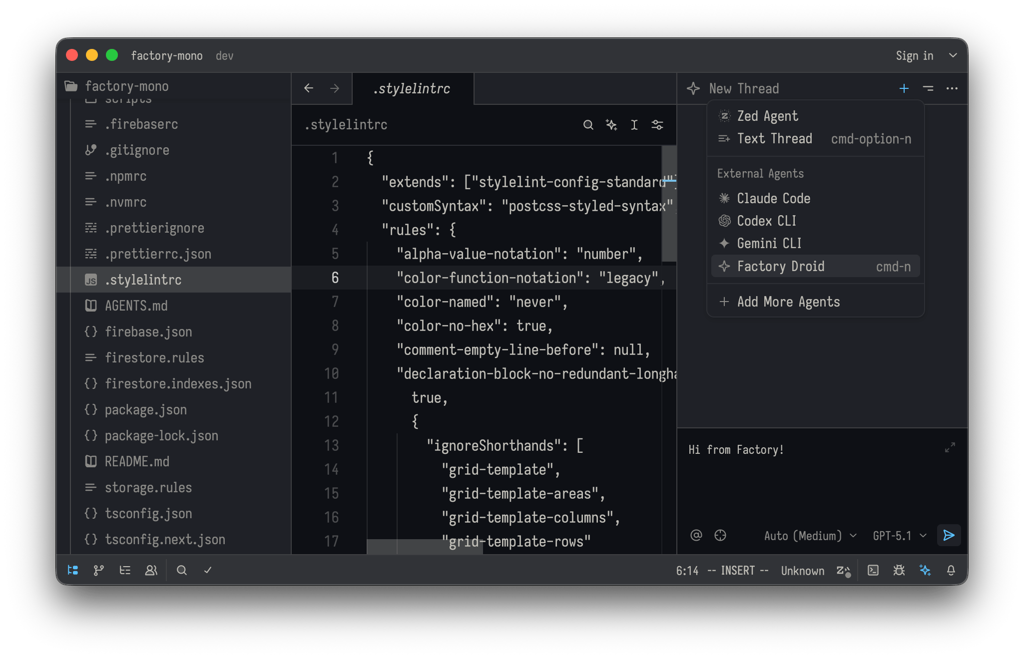Click the Unknown language selector

803,571
